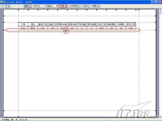The width and height of the screenshot is (162, 121).
Task: Open 帮助 help
Action: point(96,6)
